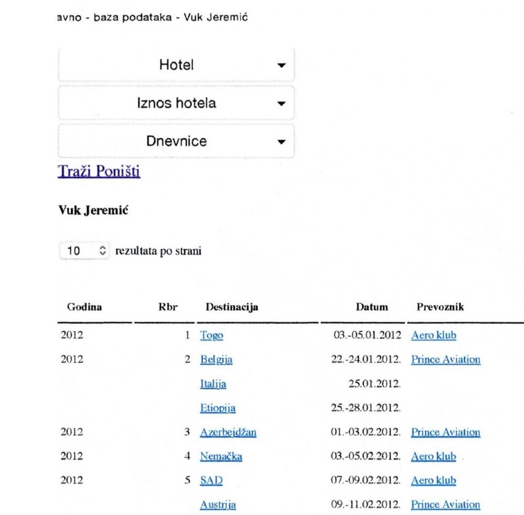Open the Hotel dropdown
The height and width of the screenshot is (515, 524).
point(176,65)
